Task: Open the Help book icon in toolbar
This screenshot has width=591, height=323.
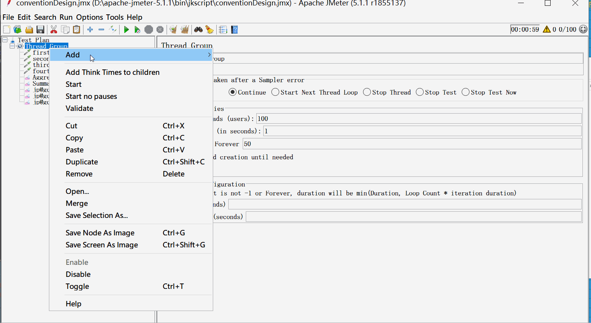Action: (234, 29)
